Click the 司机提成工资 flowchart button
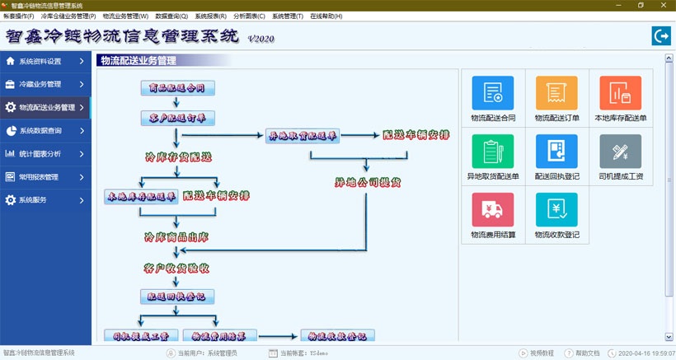The width and height of the screenshot is (676, 360). tap(141, 336)
